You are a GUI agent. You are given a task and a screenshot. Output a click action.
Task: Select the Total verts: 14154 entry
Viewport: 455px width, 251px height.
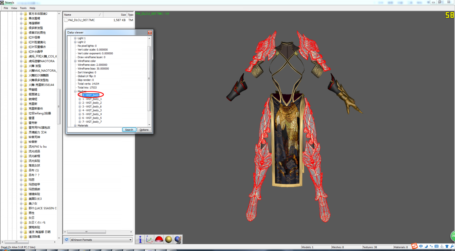pos(88,84)
